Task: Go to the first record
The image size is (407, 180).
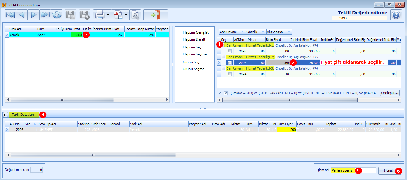Action: [10, 15]
